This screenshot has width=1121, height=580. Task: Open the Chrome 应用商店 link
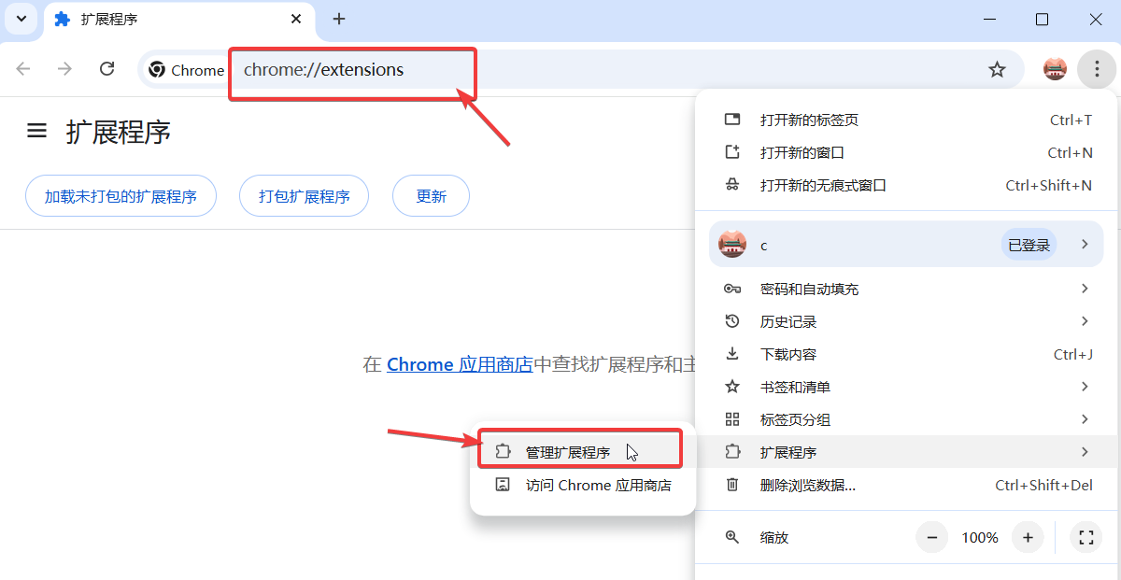(459, 364)
